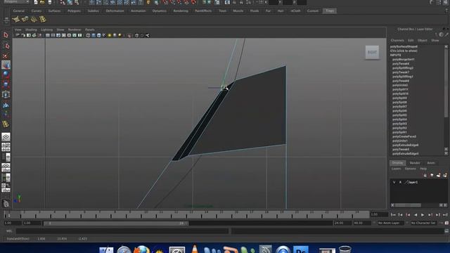Click the third yellow shelf icon
Viewport: 450px width, 253px height.
tap(34, 19)
